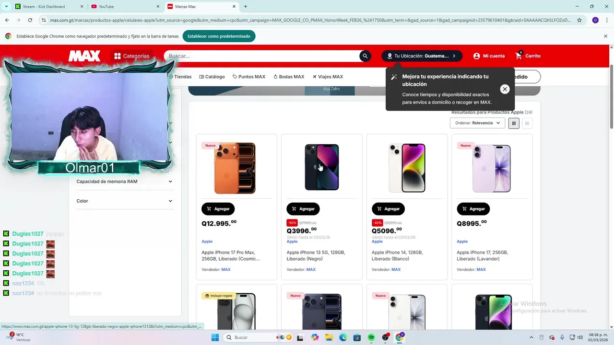Open OBS Studio from the taskbar

pos(385,337)
